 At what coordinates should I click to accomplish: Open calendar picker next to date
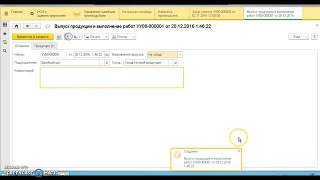click(x=106, y=54)
